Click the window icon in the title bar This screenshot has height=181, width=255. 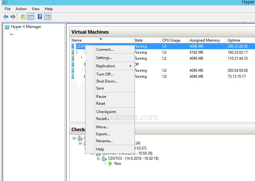pos(5,2)
